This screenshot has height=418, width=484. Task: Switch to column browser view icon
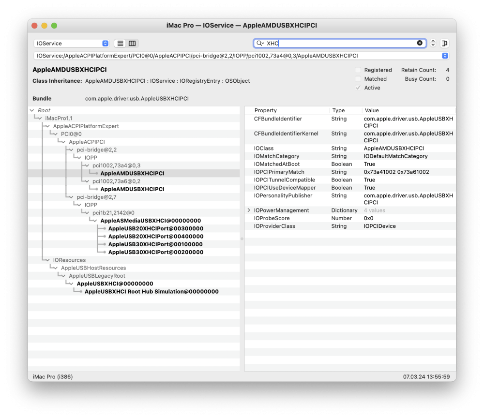[132, 44]
